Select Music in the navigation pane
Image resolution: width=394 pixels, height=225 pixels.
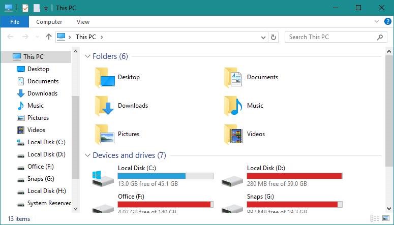point(36,106)
